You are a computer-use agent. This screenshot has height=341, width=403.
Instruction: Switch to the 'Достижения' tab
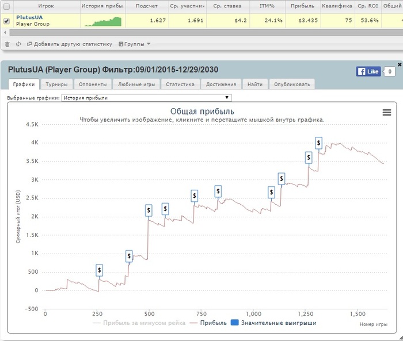click(x=221, y=84)
